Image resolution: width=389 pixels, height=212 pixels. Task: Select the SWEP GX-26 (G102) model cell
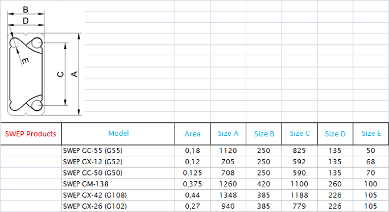tap(118, 206)
